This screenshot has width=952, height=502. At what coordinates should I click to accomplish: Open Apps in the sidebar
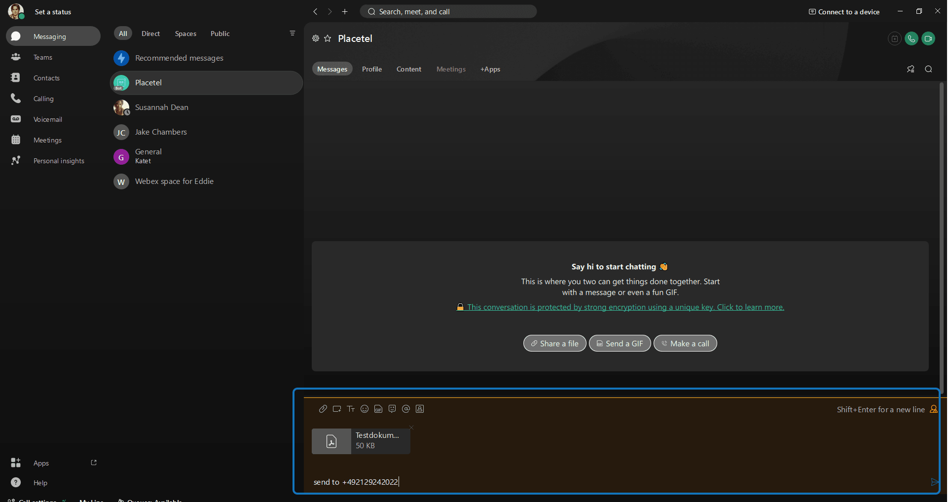(x=41, y=463)
